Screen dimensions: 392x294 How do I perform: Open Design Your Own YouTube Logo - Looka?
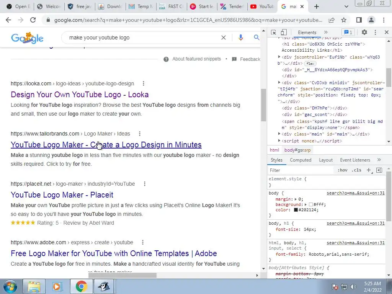point(80,95)
